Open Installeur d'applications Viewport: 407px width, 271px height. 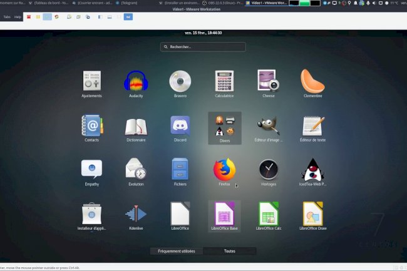[91, 217]
